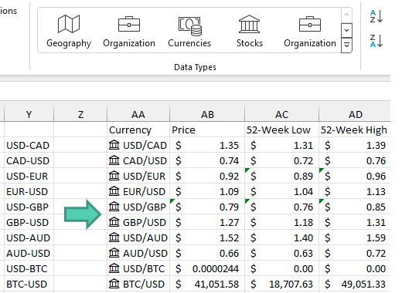Screen dimensions: 419x293
Task: Select the Stocks data type
Action: [250, 31]
